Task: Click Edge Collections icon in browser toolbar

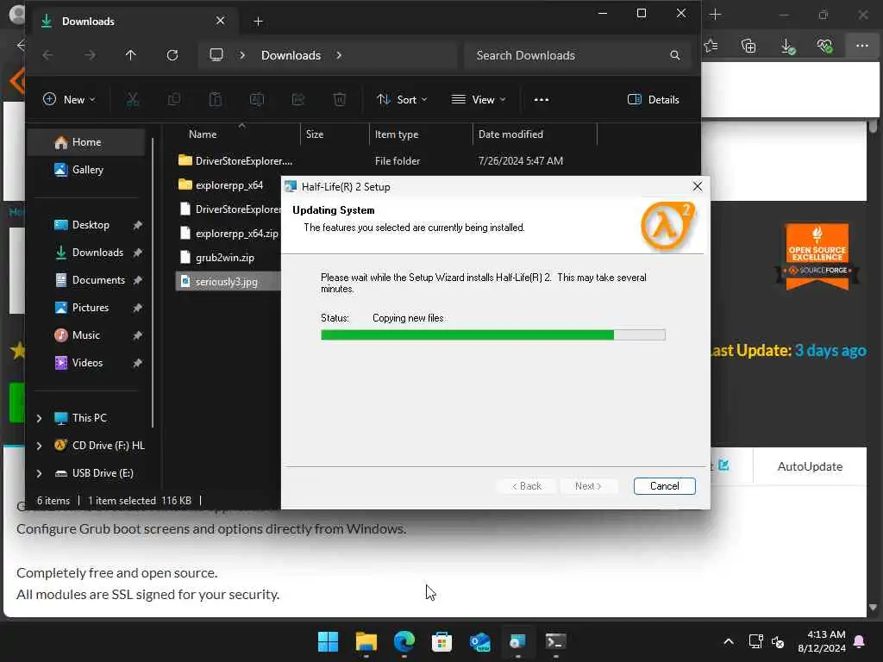Action: coord(748,47)
